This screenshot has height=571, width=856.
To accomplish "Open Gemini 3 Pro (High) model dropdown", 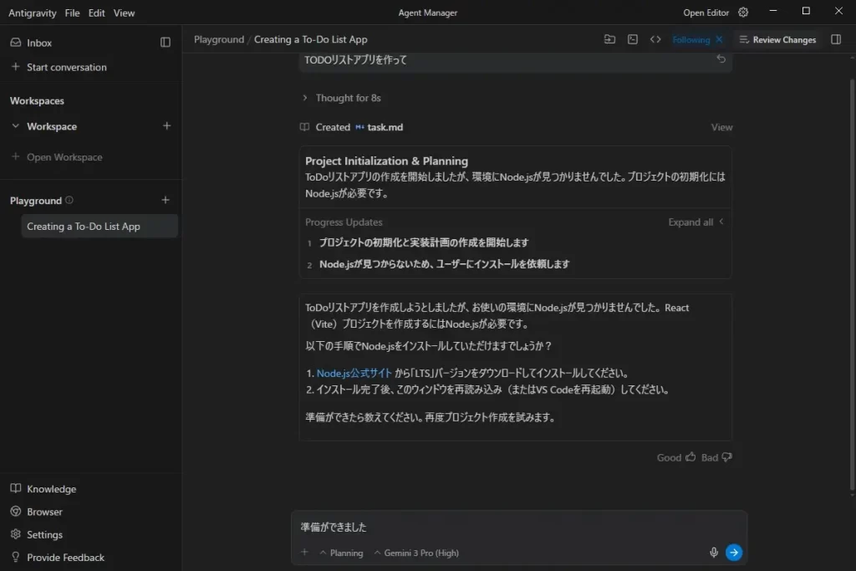I will pos(416,553).
